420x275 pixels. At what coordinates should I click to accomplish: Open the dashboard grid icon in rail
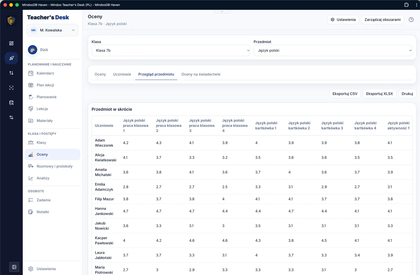pyautogui.click(x=11, y=43)
